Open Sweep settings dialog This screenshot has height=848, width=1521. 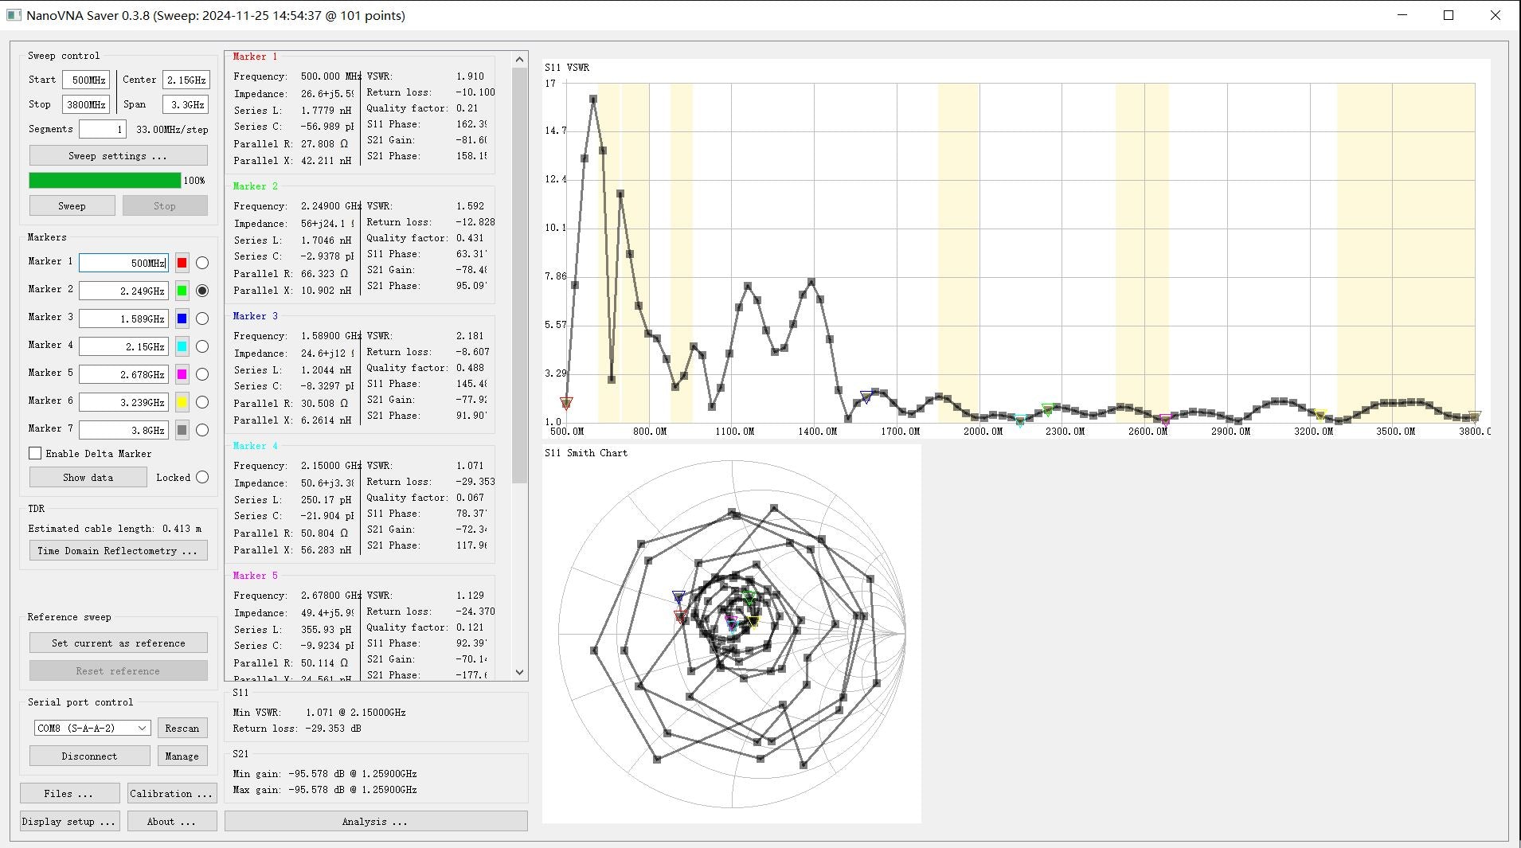(118, 155)
